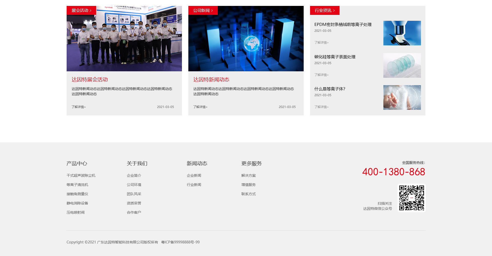Open the 公司新闻 red category tag

pyautogui.click(x=203, y=11)
